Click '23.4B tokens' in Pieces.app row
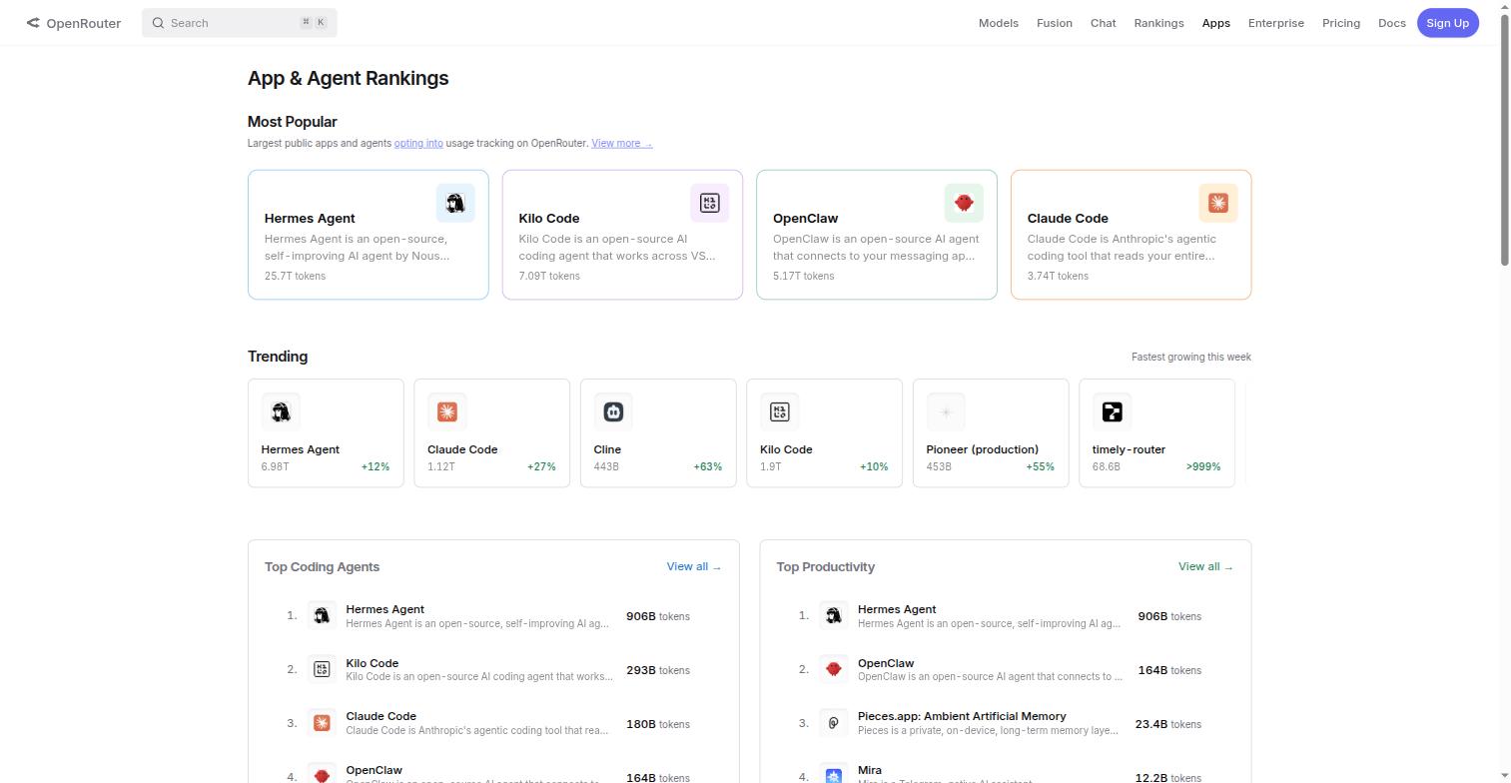Viewport: 1511px width, 783px height. pos(1168,724)
